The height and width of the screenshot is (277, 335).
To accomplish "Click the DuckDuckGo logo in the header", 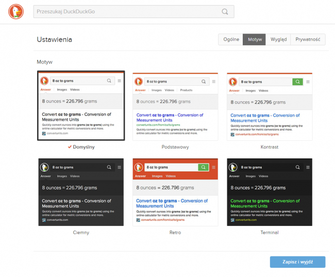I will (16, 11).
